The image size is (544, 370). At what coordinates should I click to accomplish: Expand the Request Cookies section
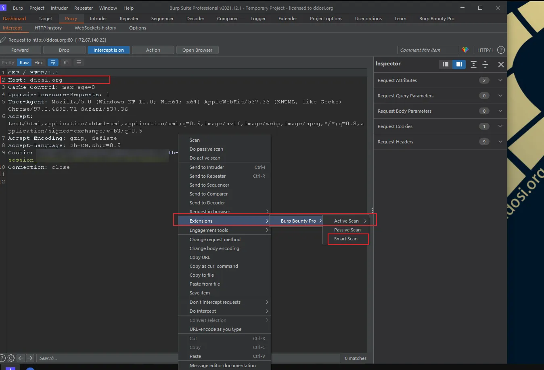point(500,126)
